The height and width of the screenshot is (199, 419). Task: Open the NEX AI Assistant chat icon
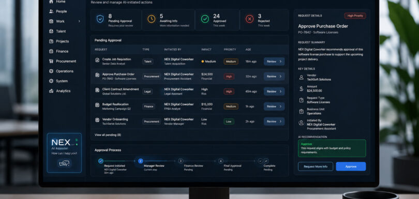click(x=64, y=163)
